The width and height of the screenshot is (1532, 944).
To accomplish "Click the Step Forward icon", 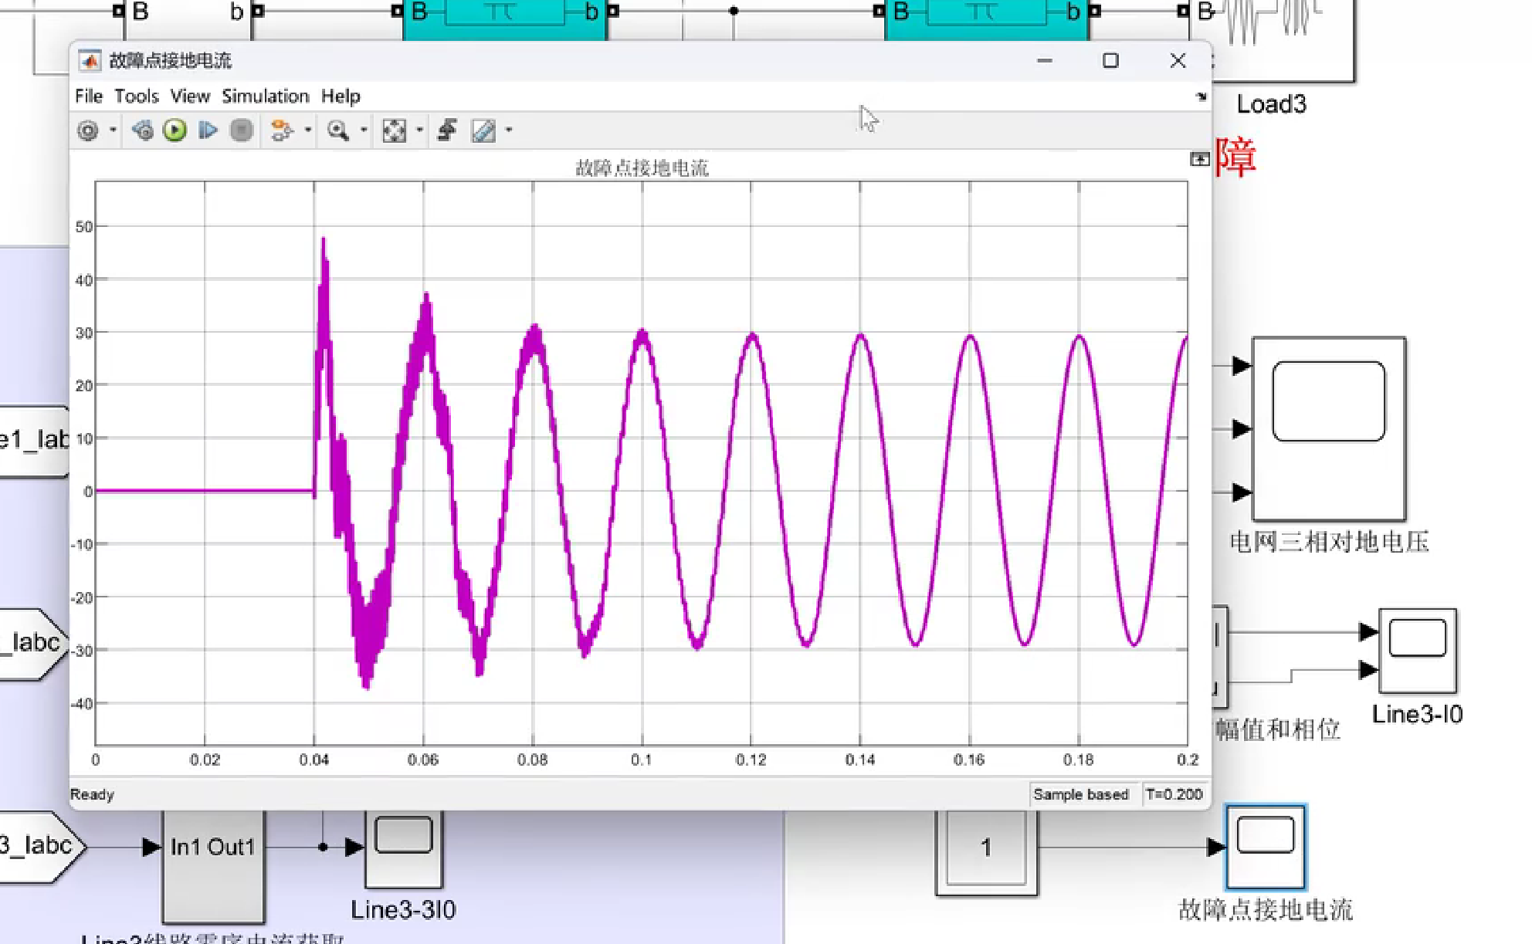I will click(x=208, y=130).
